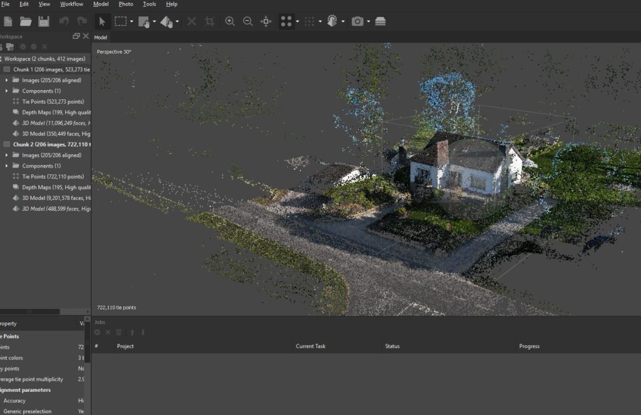
Task: Click the Capture View camera icon
Action: (x=357, y=21)
